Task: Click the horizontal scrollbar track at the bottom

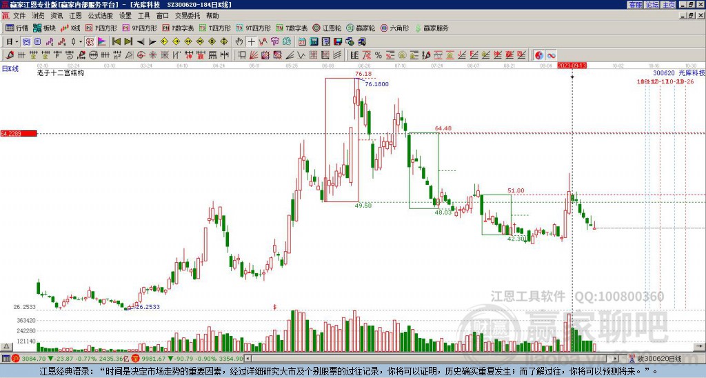Action: [432, 359]
